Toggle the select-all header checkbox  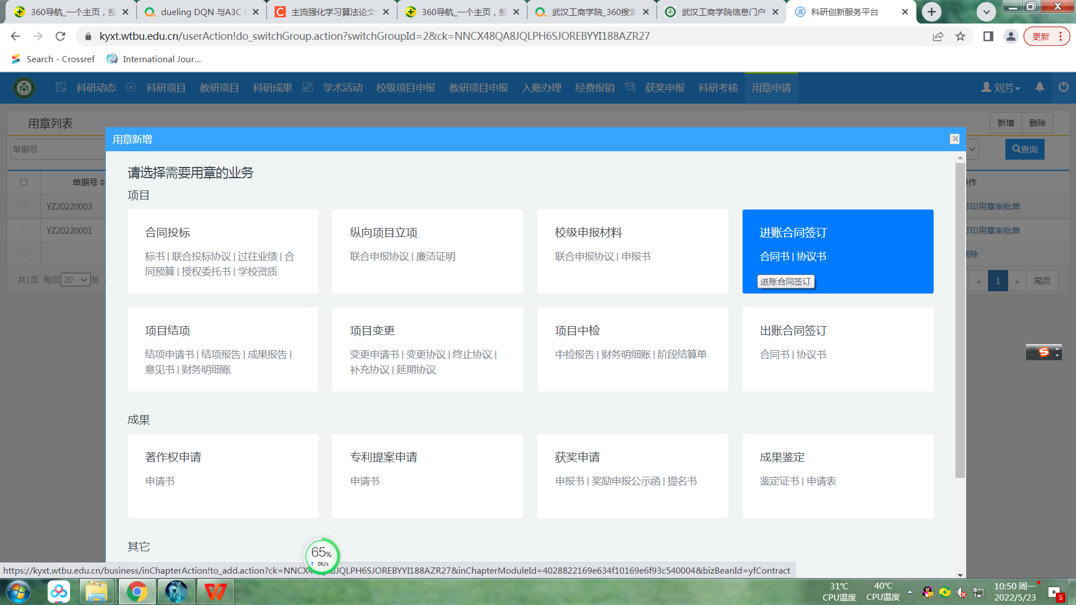(x=24, y=182)
